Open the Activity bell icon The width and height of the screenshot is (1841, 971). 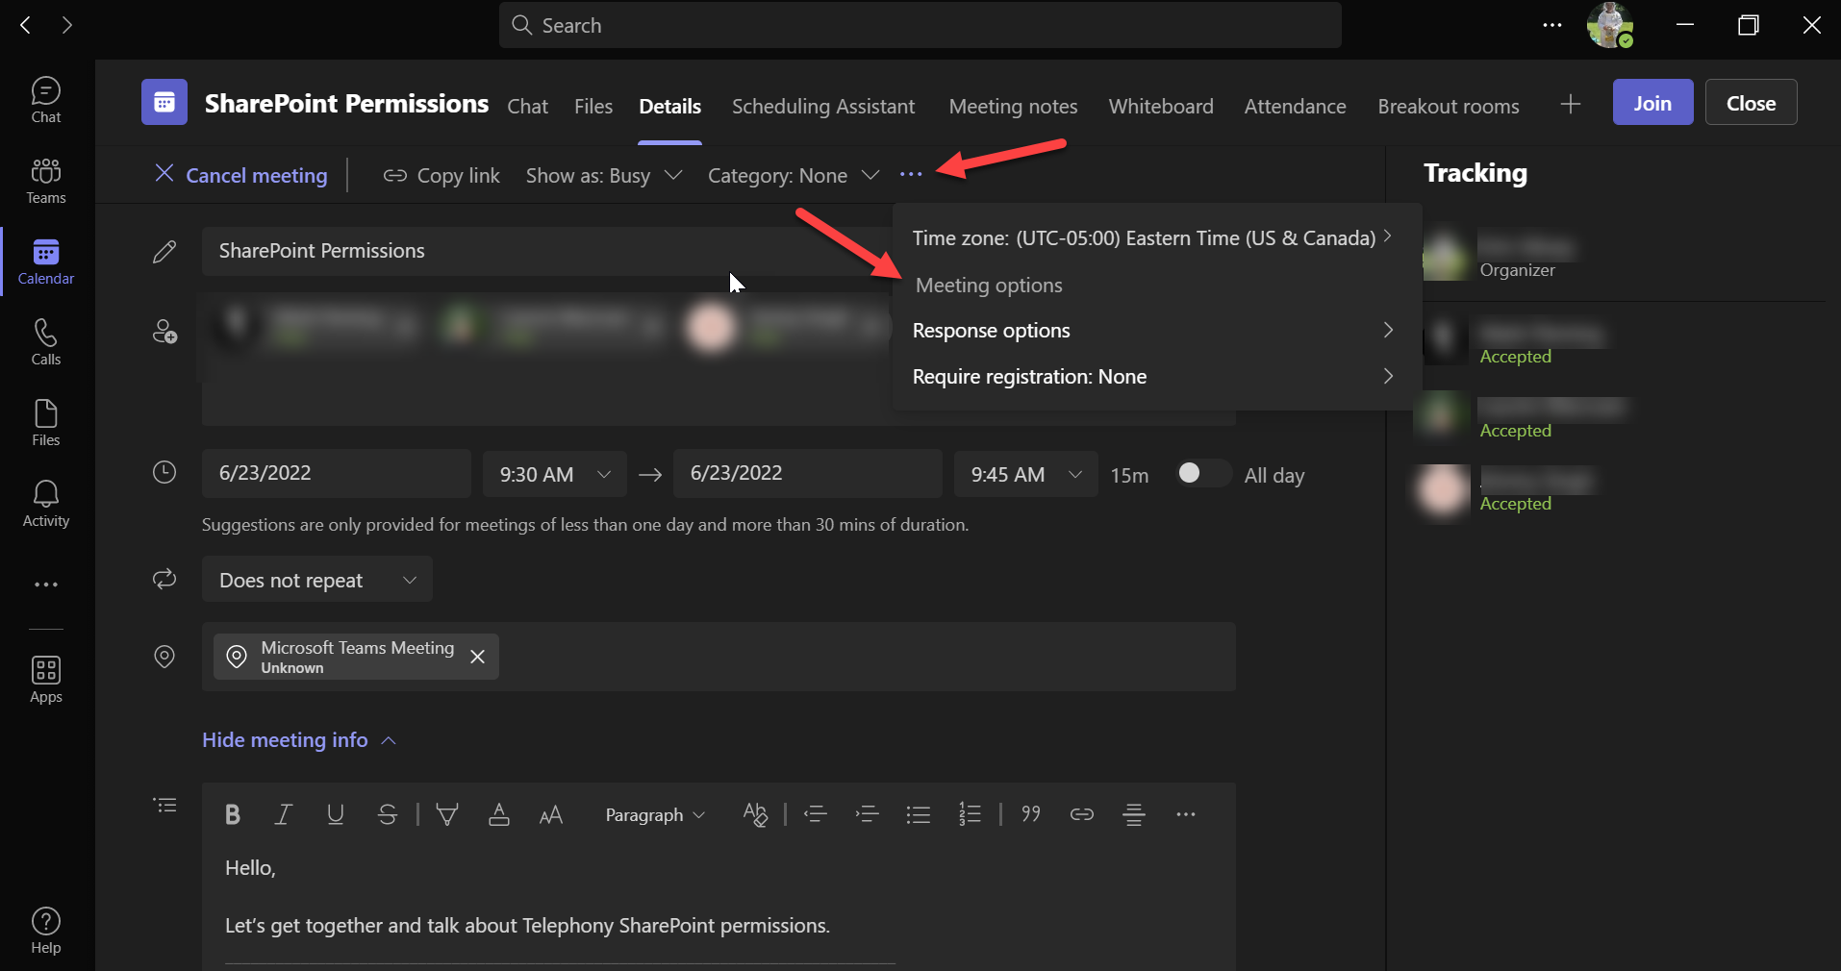coord(46,504)
